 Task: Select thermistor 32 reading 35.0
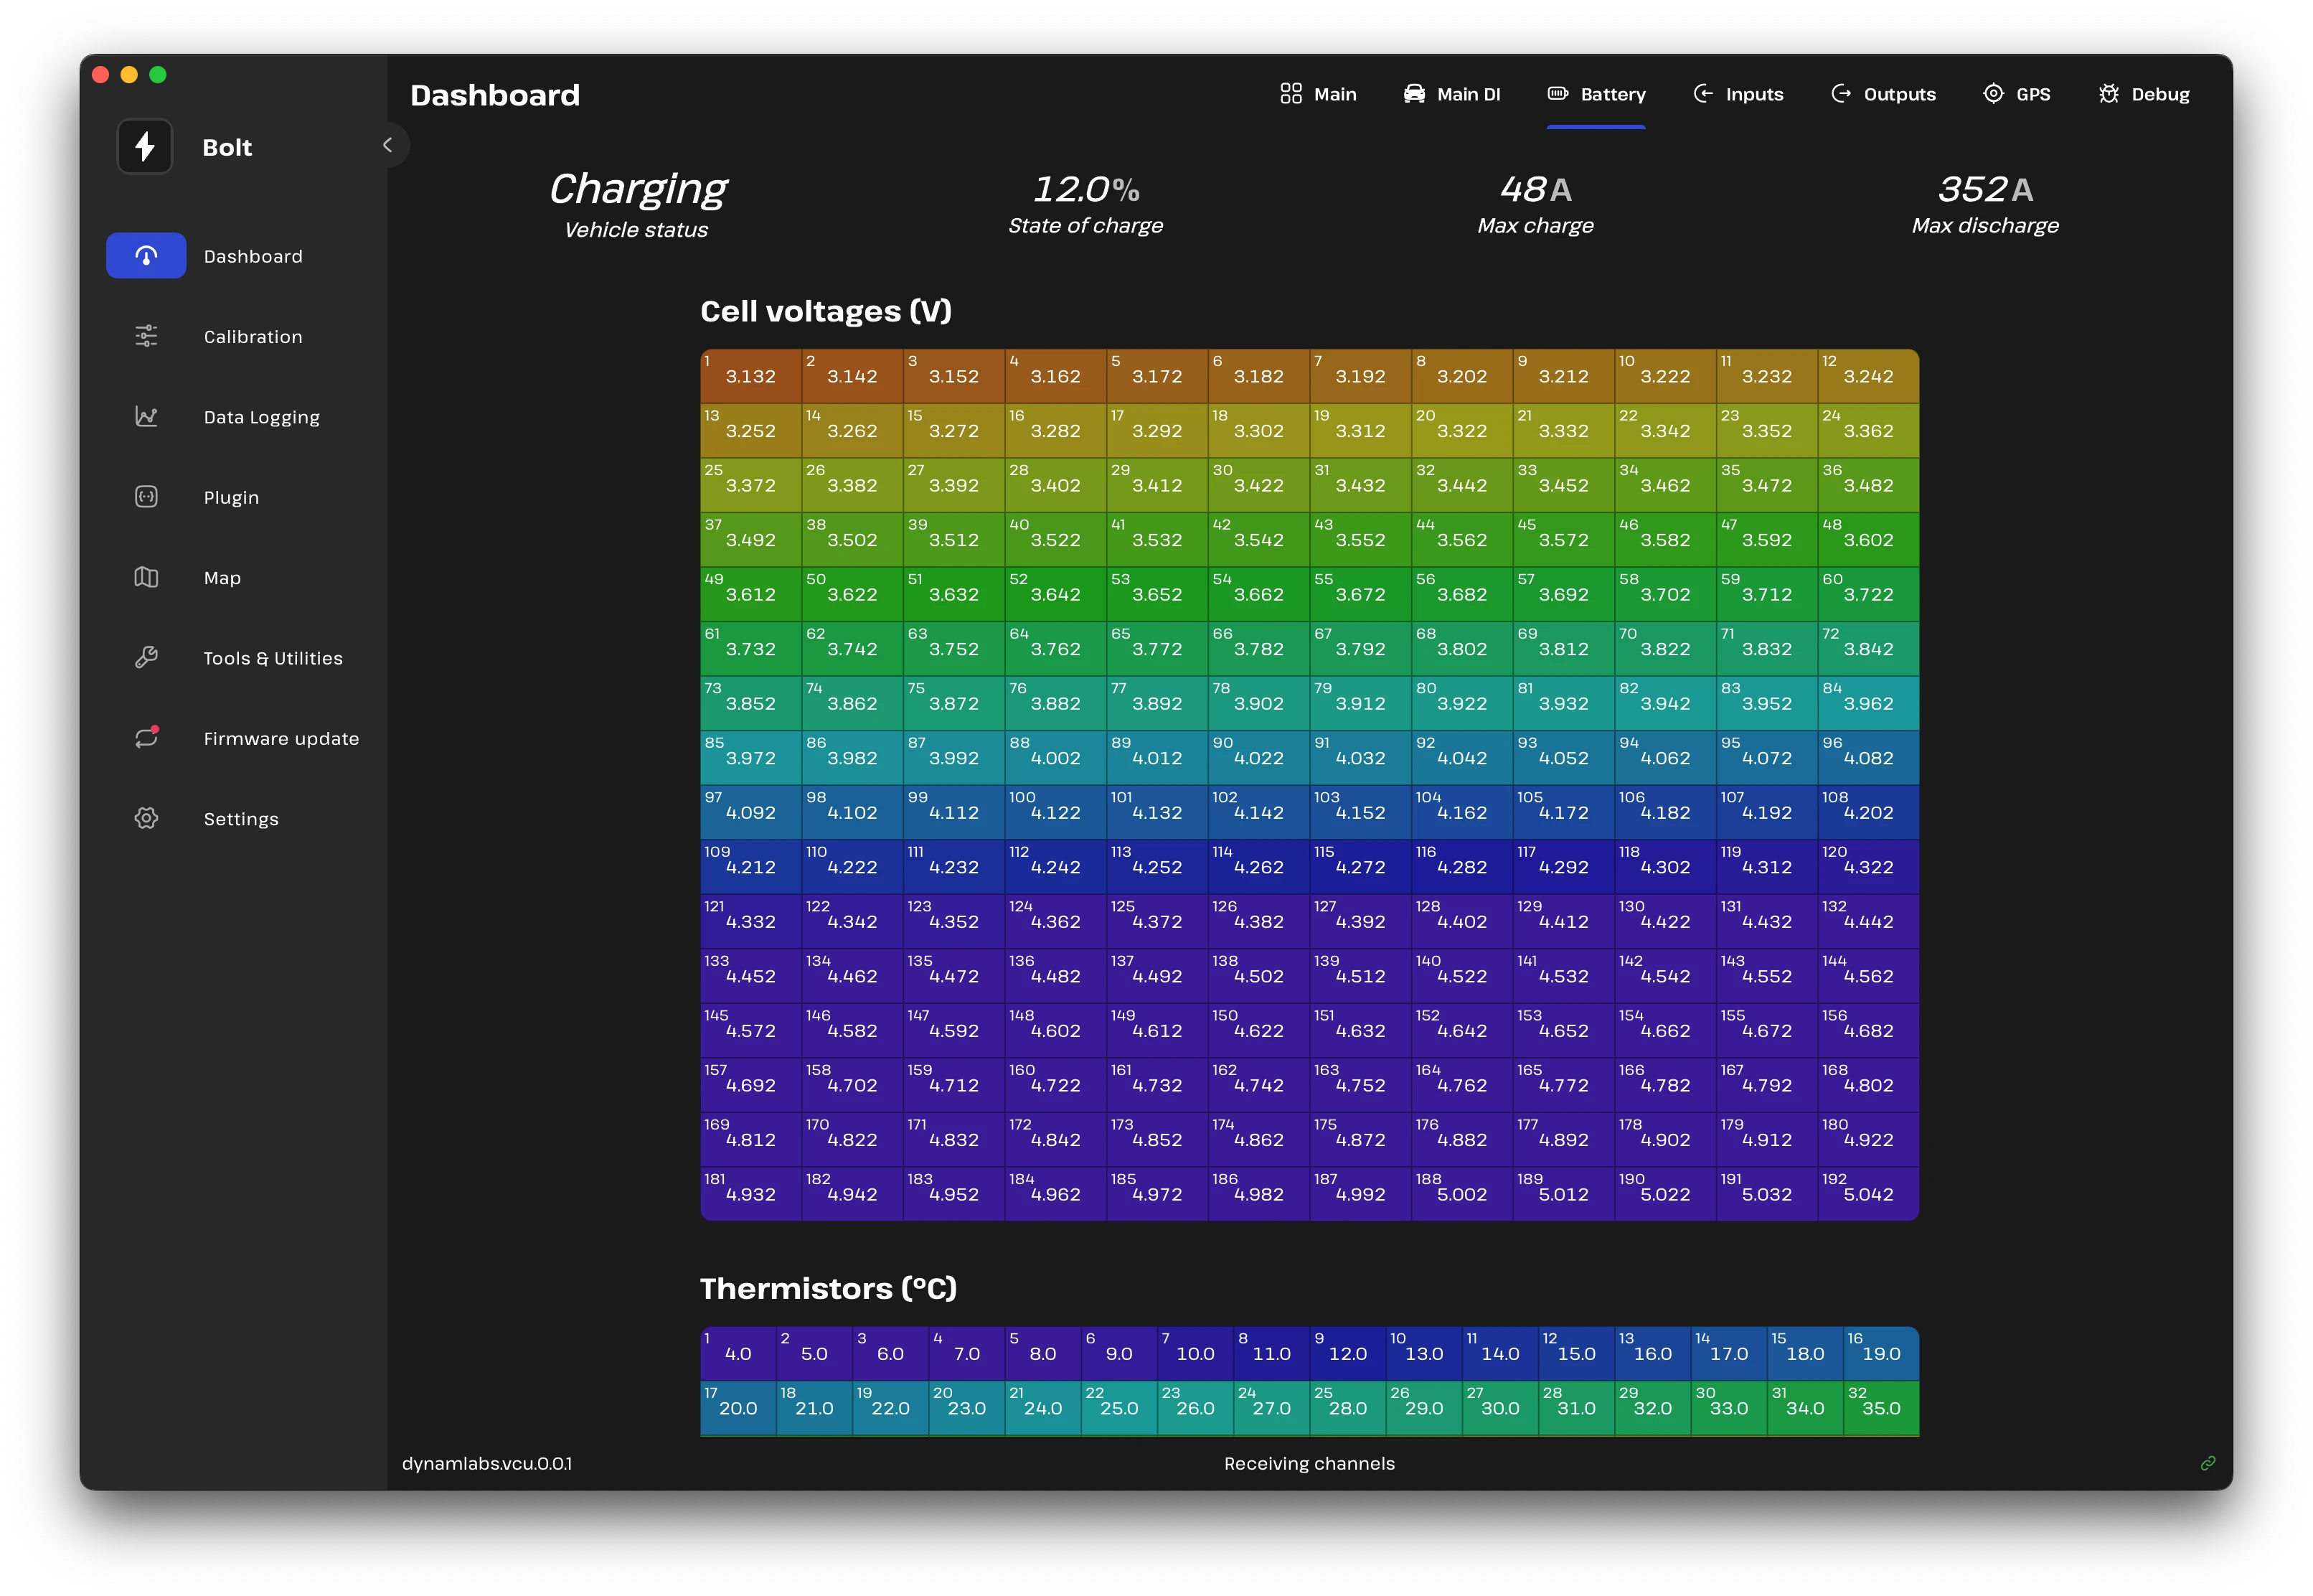(1881, 1408)
